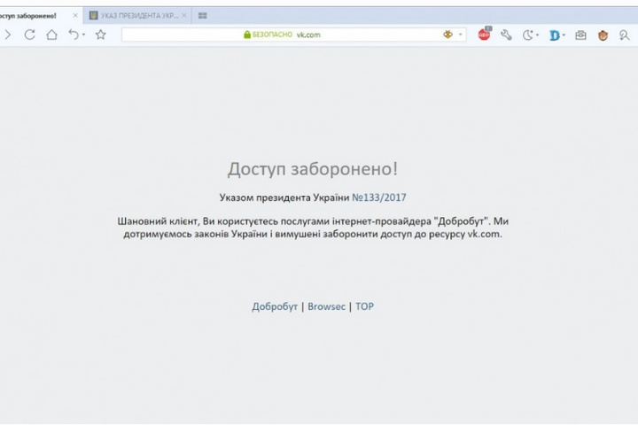Click the monkey face extension icon
Viewport: 638px width, 425px height.
(603, 35)
